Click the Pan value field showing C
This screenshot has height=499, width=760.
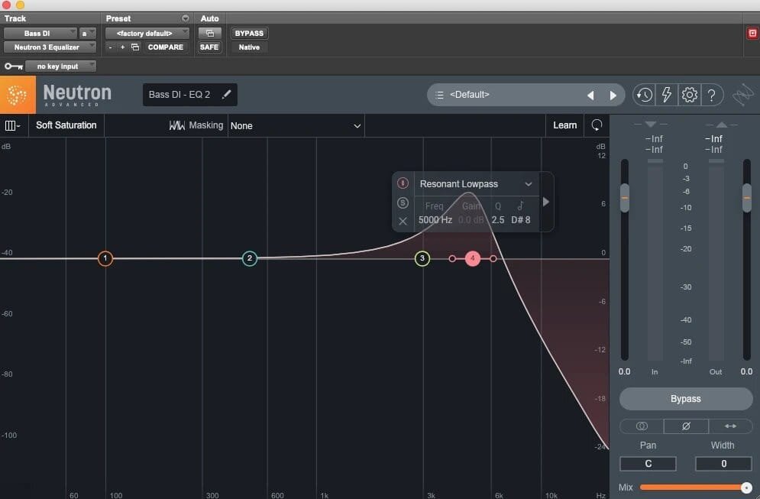(648, 464)
